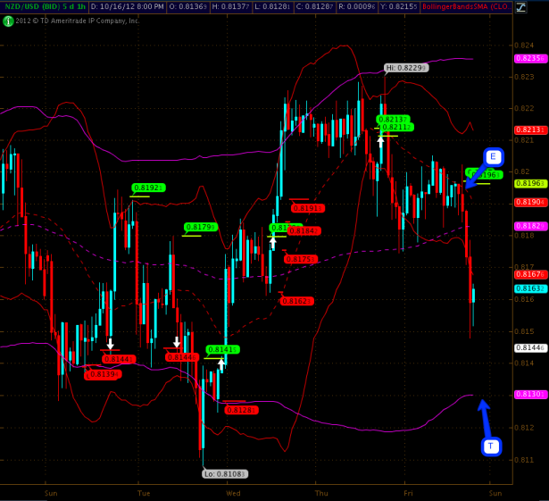Click the BollingerBandsSMA study label

(478, 7)
